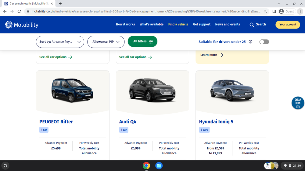The height and width of the screenshot is (171, 305).
Task: Open the status tray showing 21:39
Action: click(292, 166)
